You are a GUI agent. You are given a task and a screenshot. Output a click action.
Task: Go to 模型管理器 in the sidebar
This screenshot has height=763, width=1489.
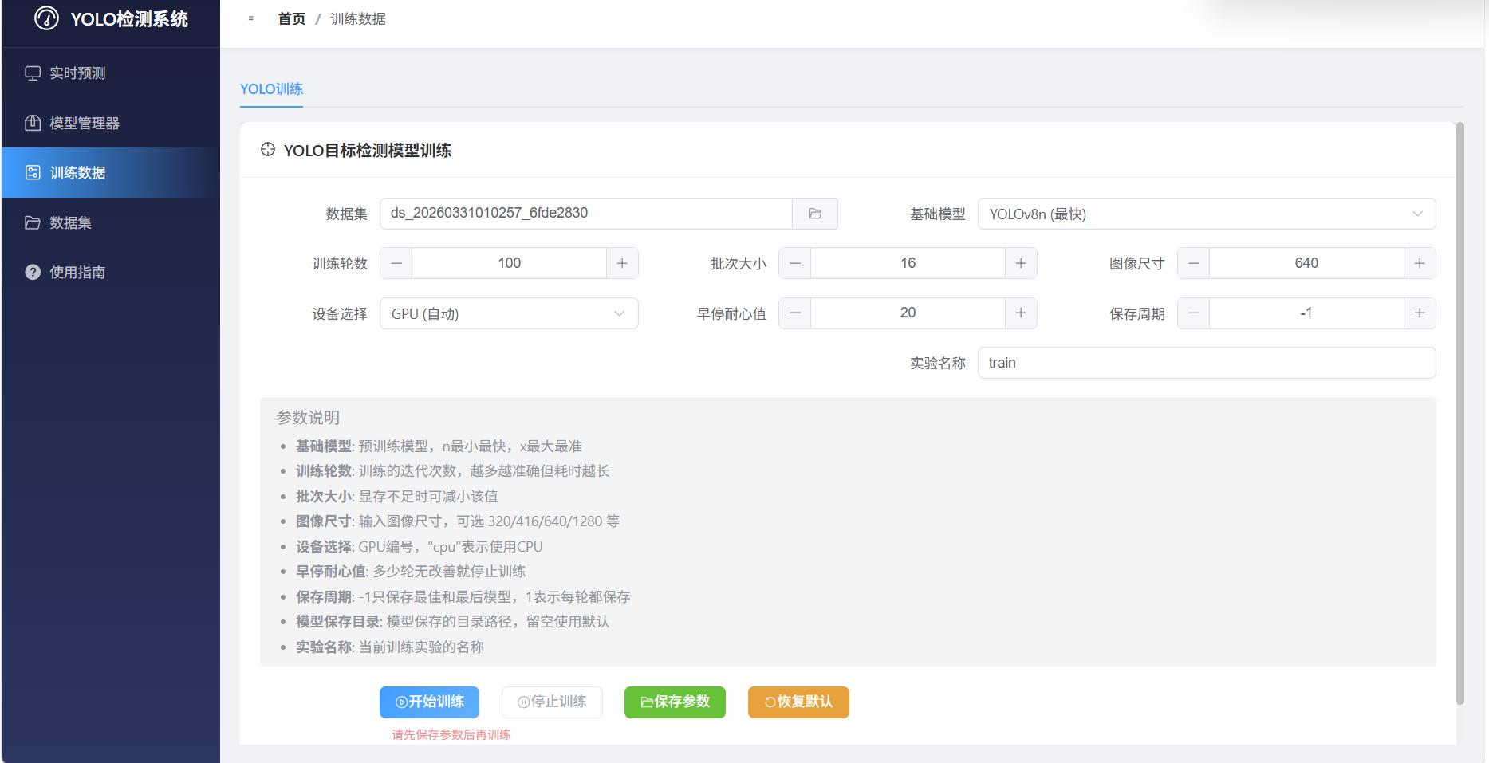point(84,123)
